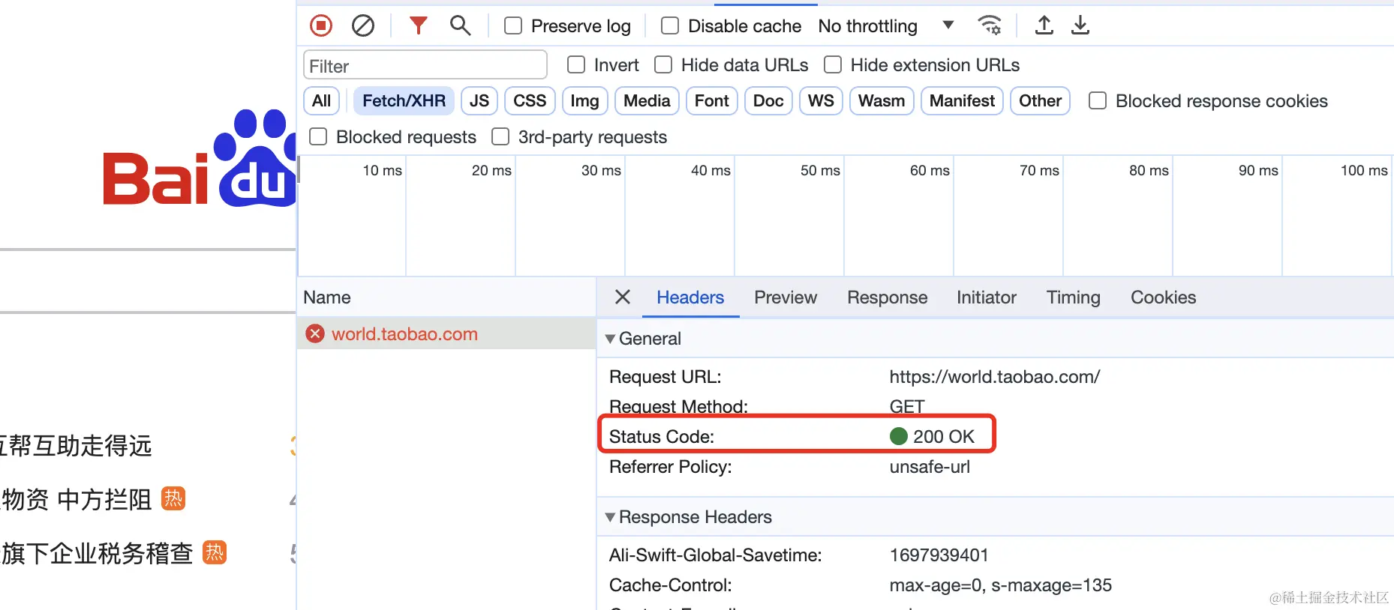Screen dimensions: 1394x610
Task: Toggle the red filter funnel icon
Action: 418,25
